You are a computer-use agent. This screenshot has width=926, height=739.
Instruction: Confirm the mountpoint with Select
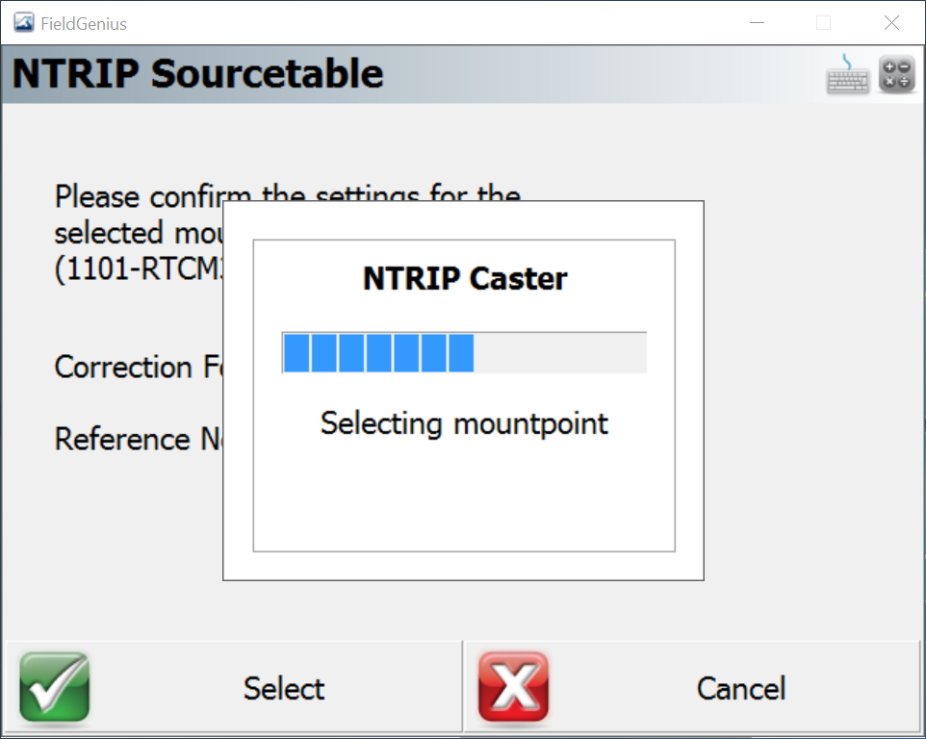click(x=283, y=687)
